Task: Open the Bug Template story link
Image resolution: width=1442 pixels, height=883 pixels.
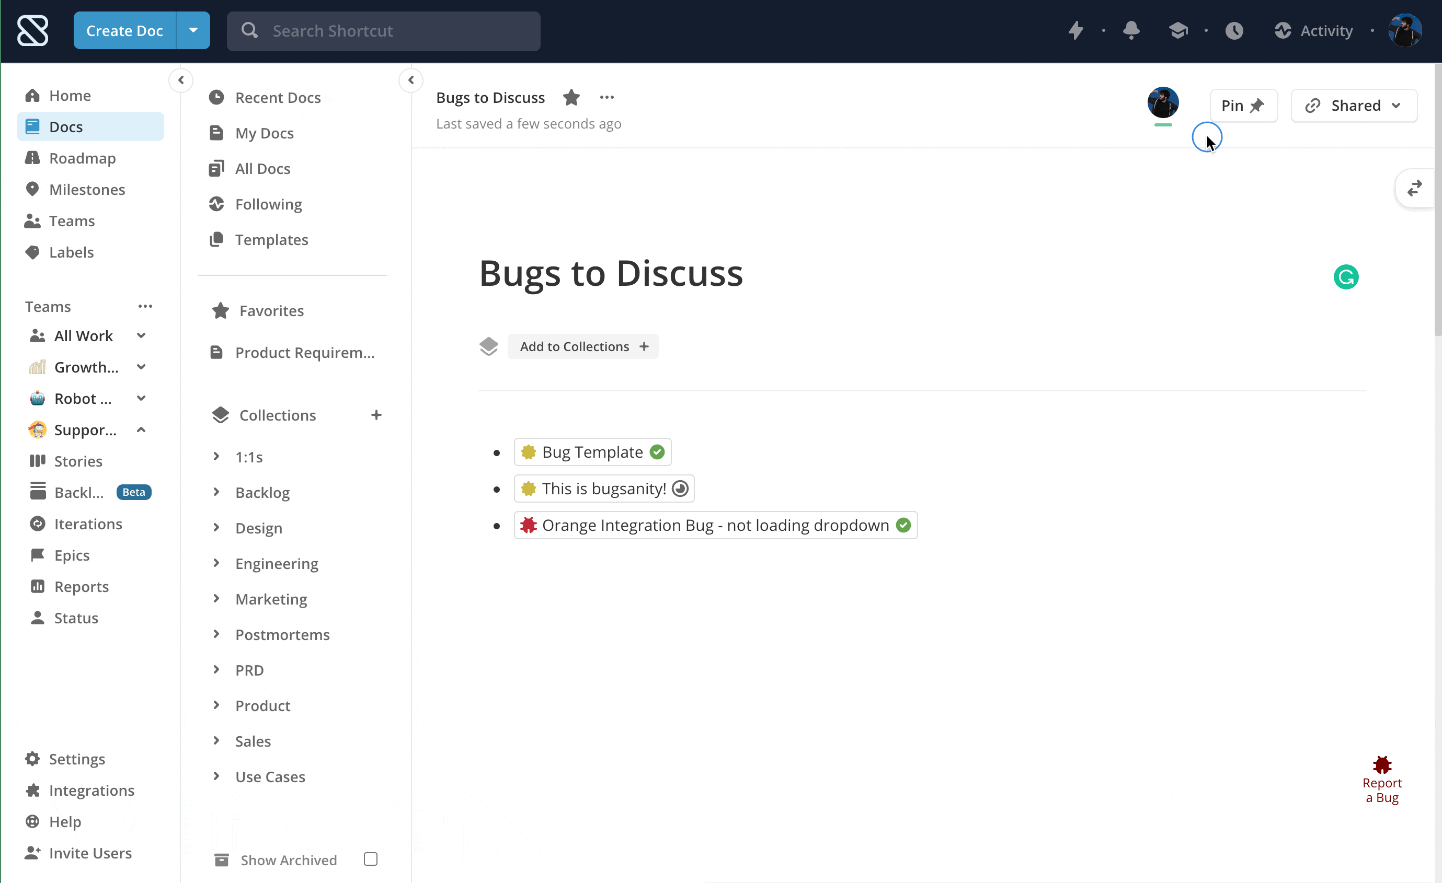Action: point(592,452)
